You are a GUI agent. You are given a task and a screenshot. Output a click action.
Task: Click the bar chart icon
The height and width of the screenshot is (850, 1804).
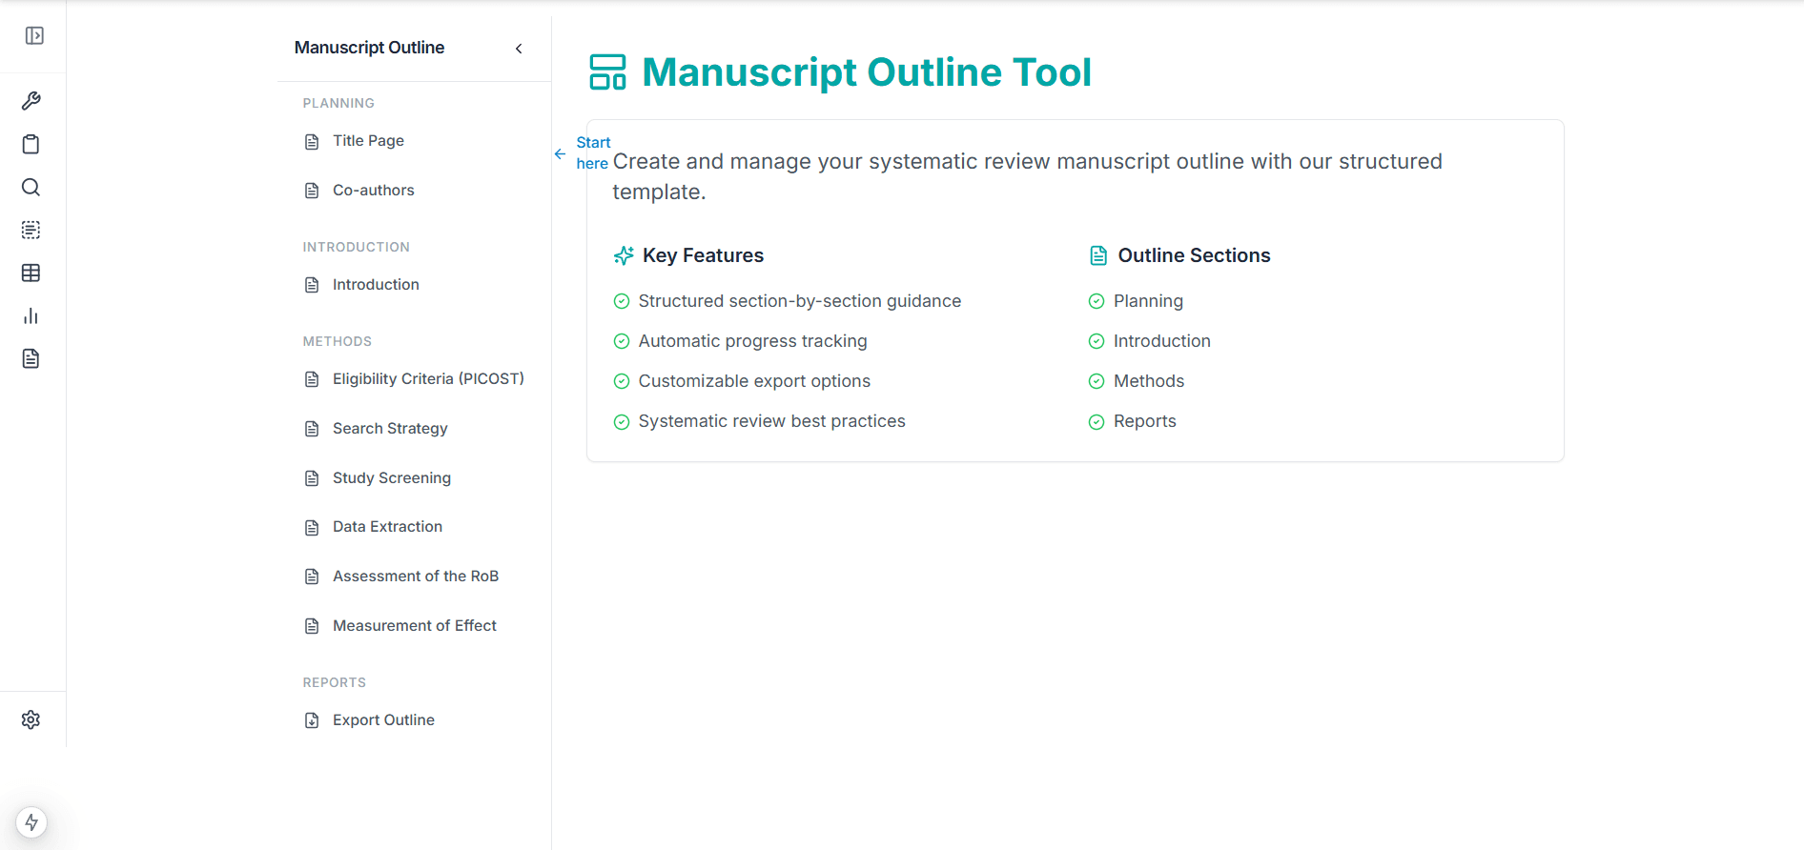(x=31, y=315)
